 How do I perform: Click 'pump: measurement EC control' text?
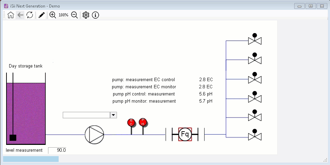click(144, 80)
